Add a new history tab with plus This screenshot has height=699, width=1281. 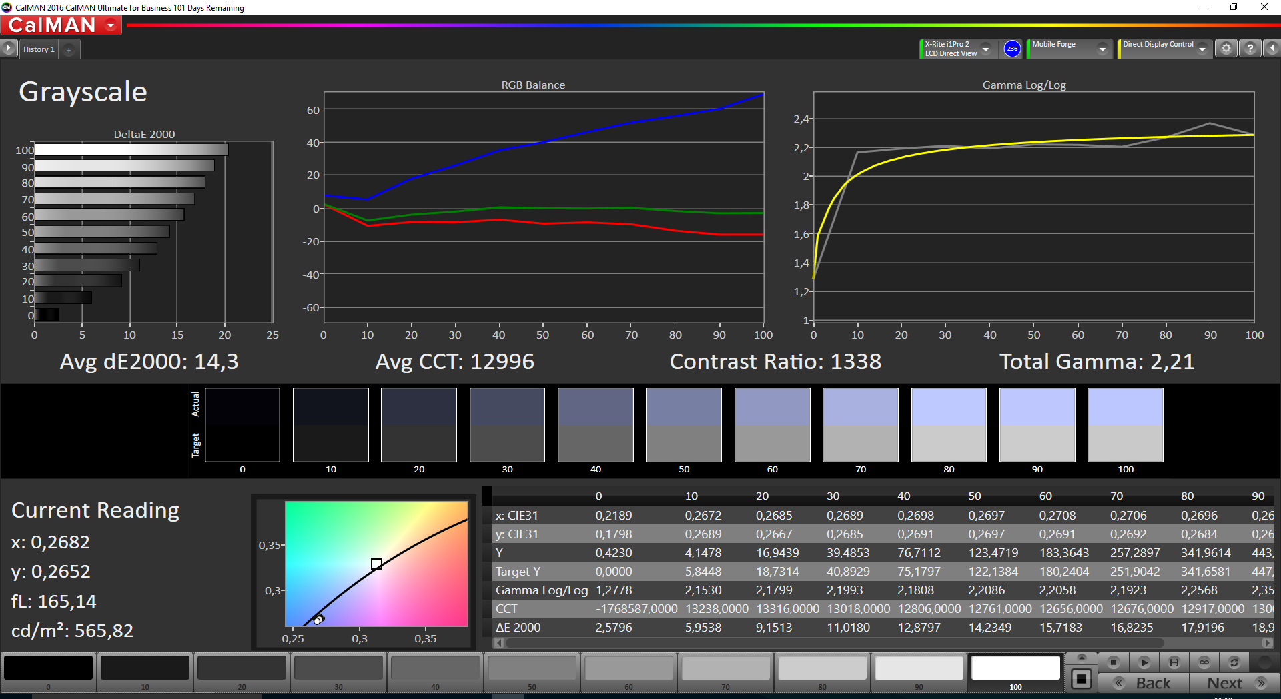(69, 49)
